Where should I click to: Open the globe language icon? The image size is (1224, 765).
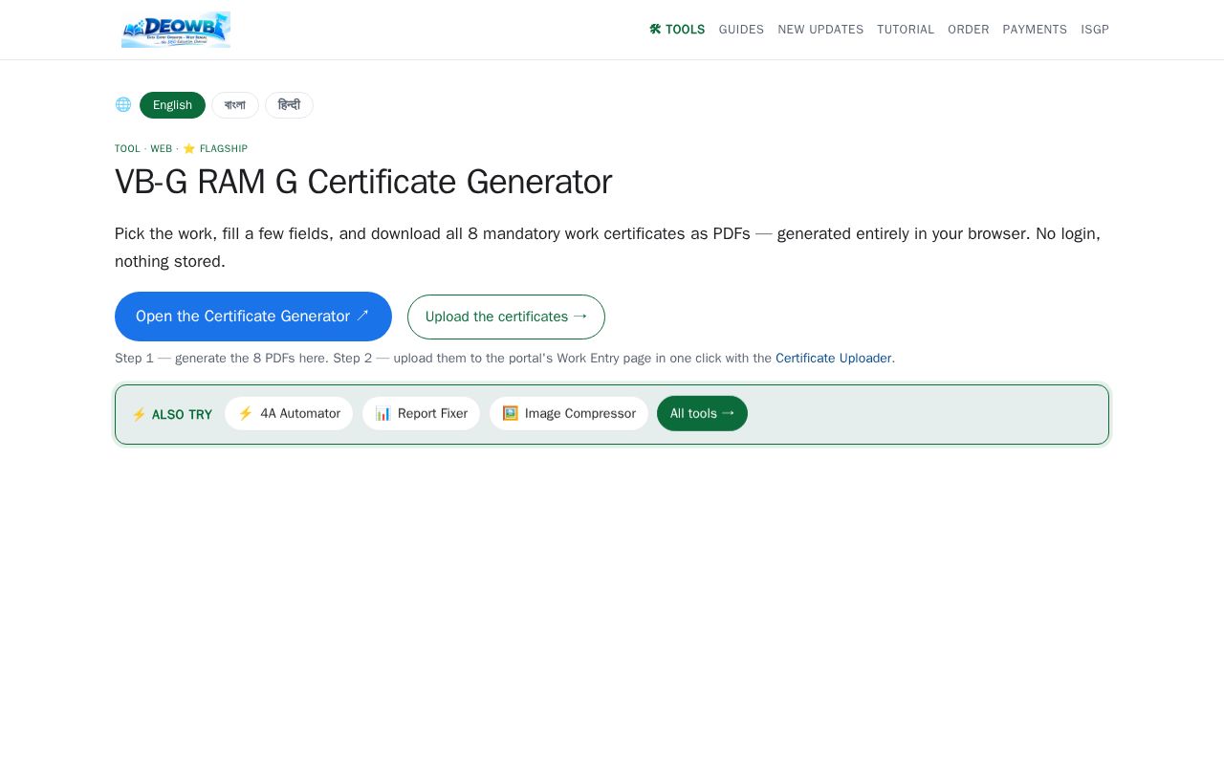[x=123, y=105]
